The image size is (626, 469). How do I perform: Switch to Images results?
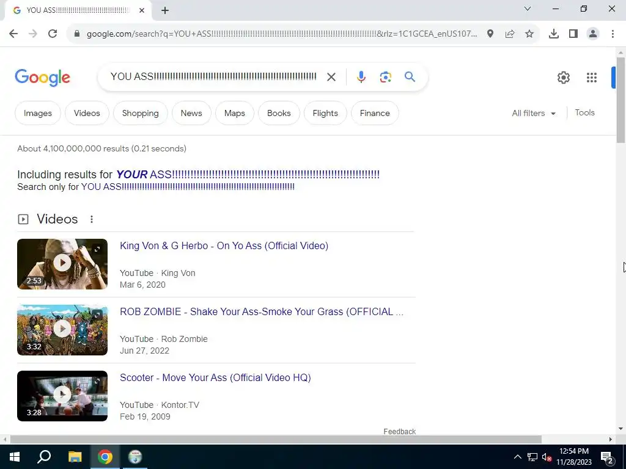[38, 113]
